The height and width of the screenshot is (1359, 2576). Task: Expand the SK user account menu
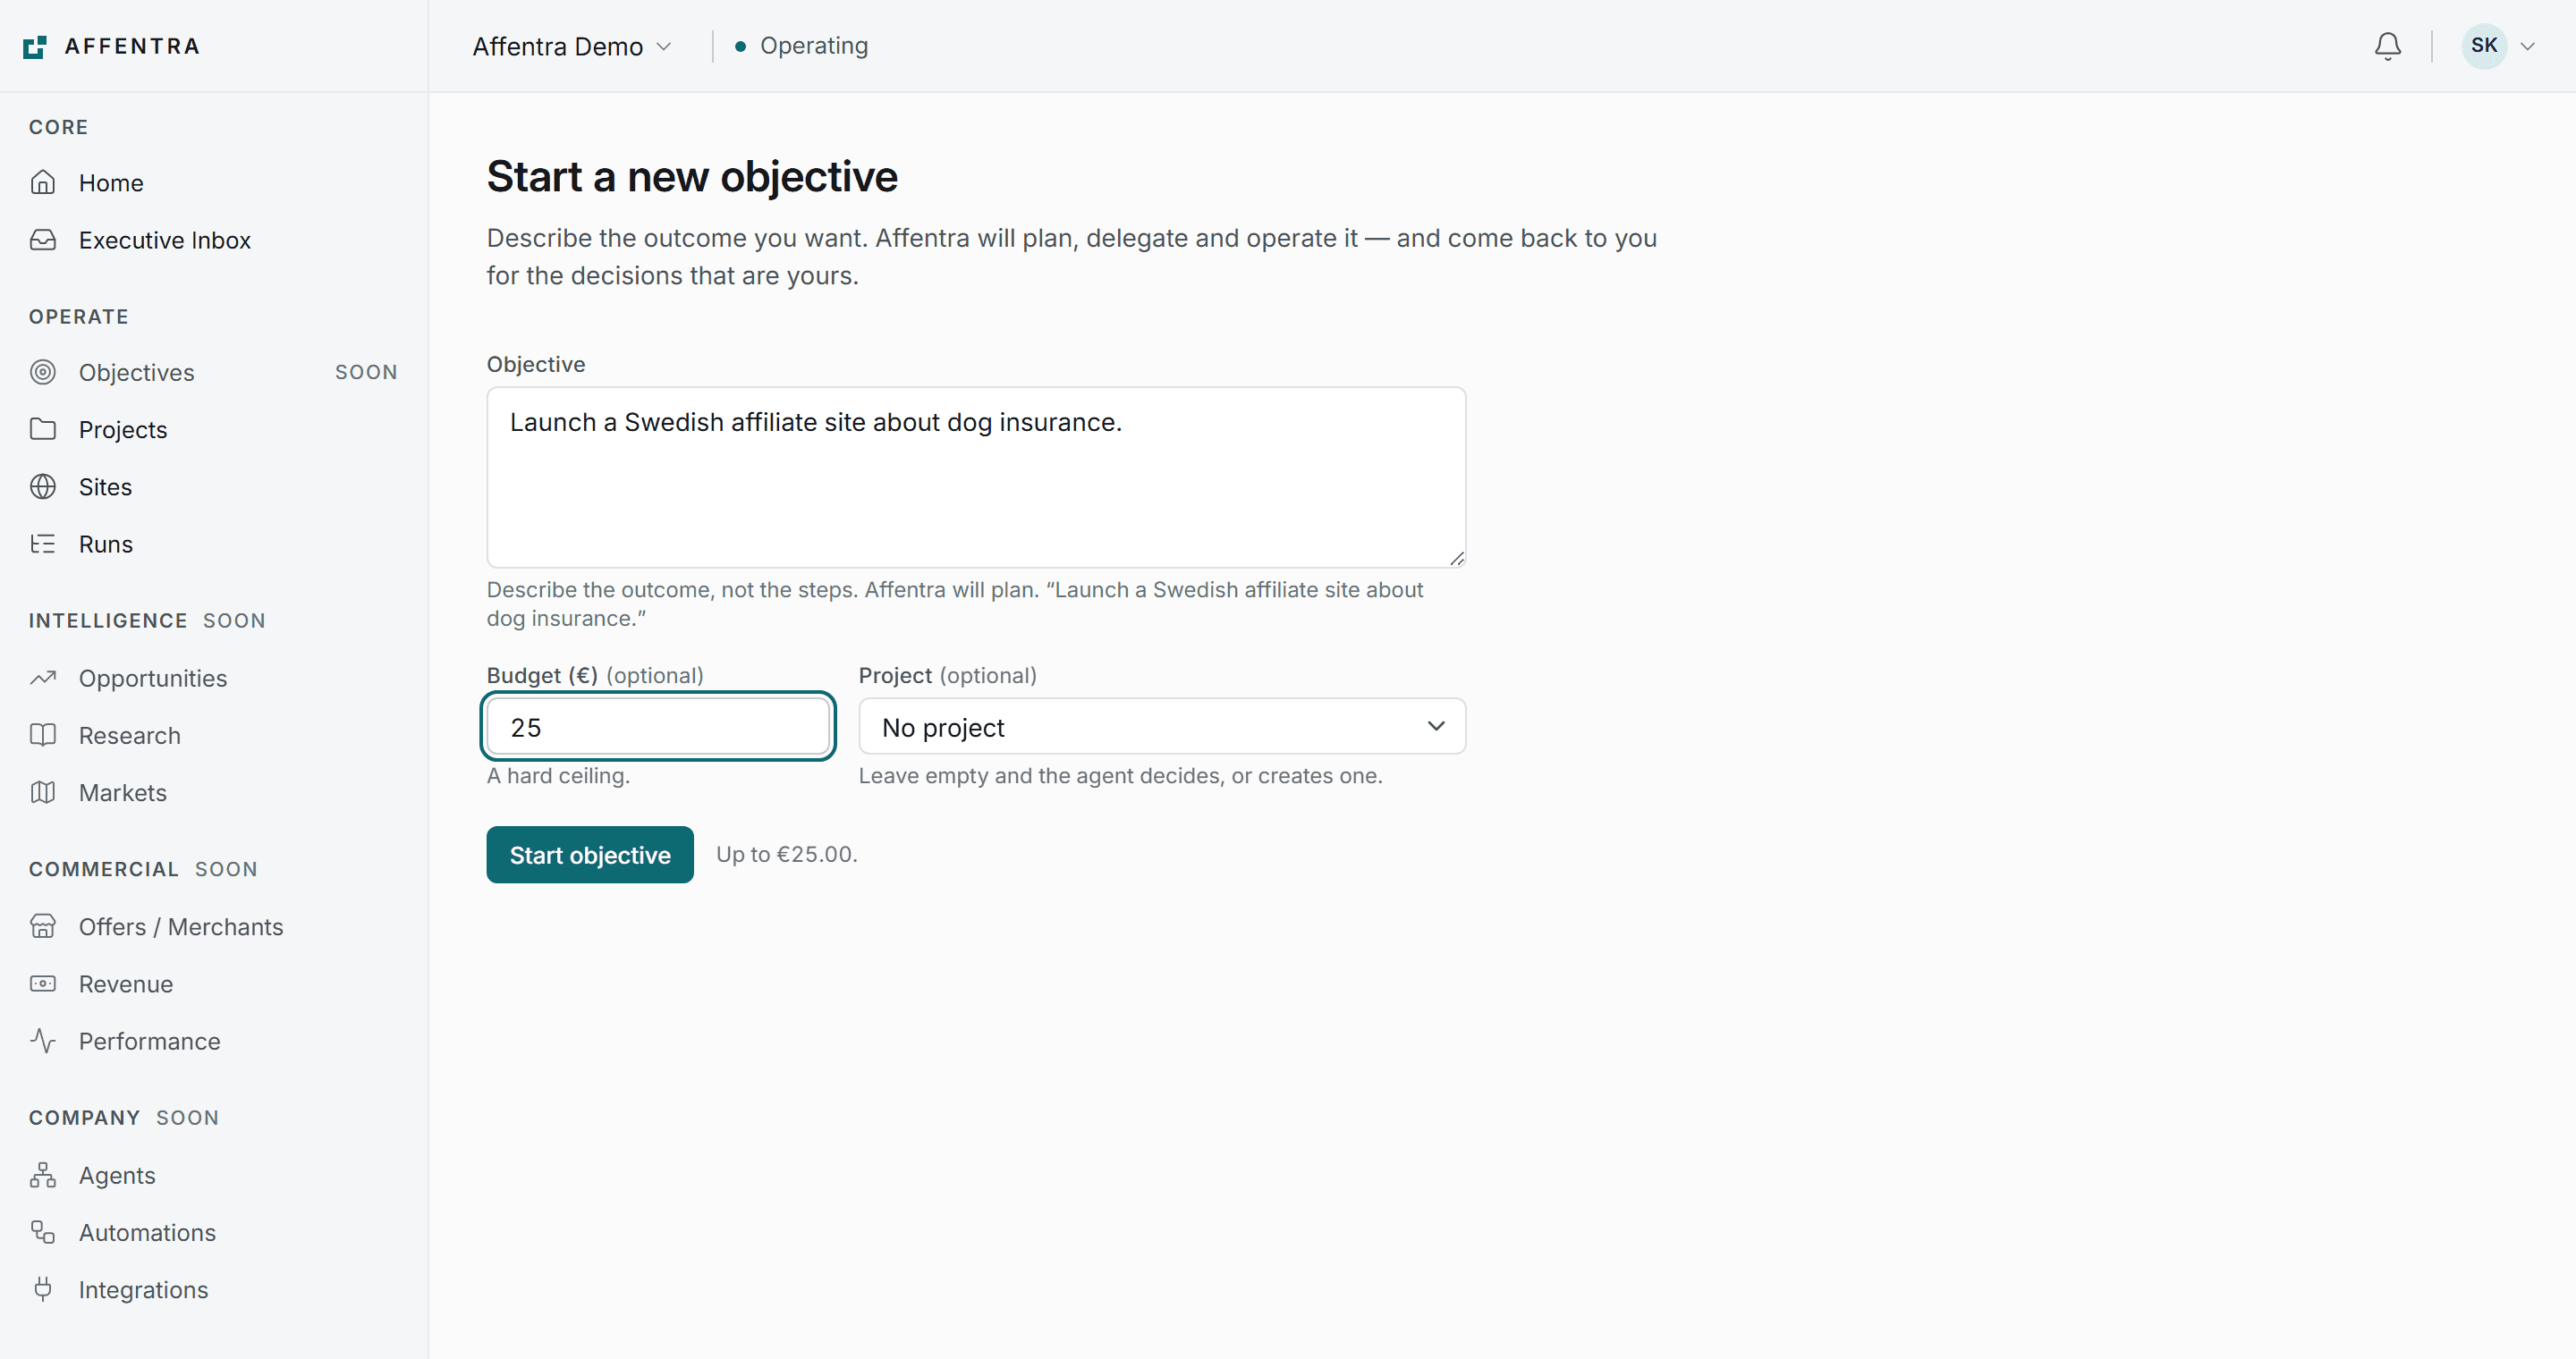point(2499,46)
